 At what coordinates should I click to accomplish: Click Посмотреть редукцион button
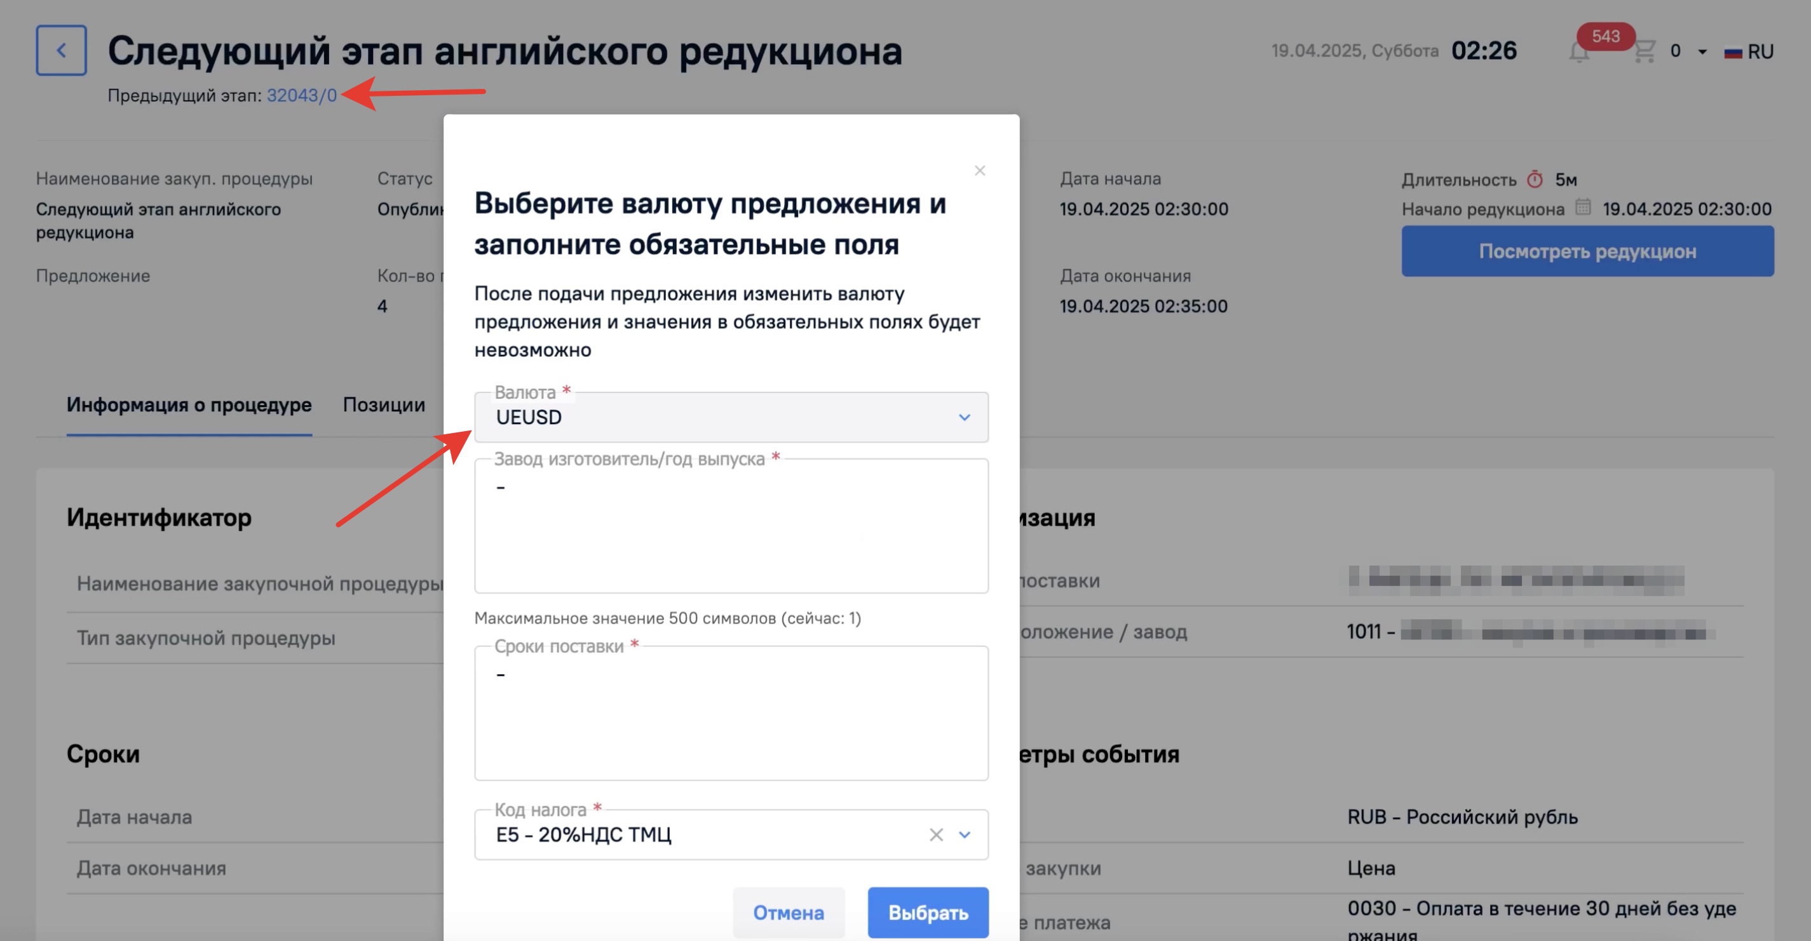point(1587,251)
